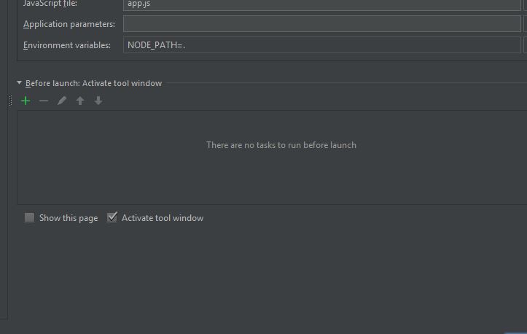Click the Environment variables field containing NODE_PATH
This screenshot has height=334, width=527.
pos(322,45)
